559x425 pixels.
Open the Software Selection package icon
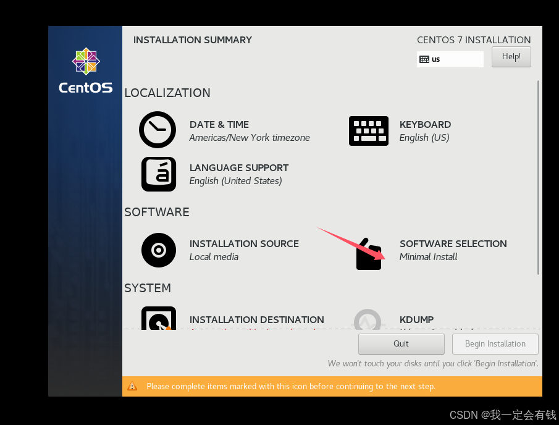coord(369,254)
